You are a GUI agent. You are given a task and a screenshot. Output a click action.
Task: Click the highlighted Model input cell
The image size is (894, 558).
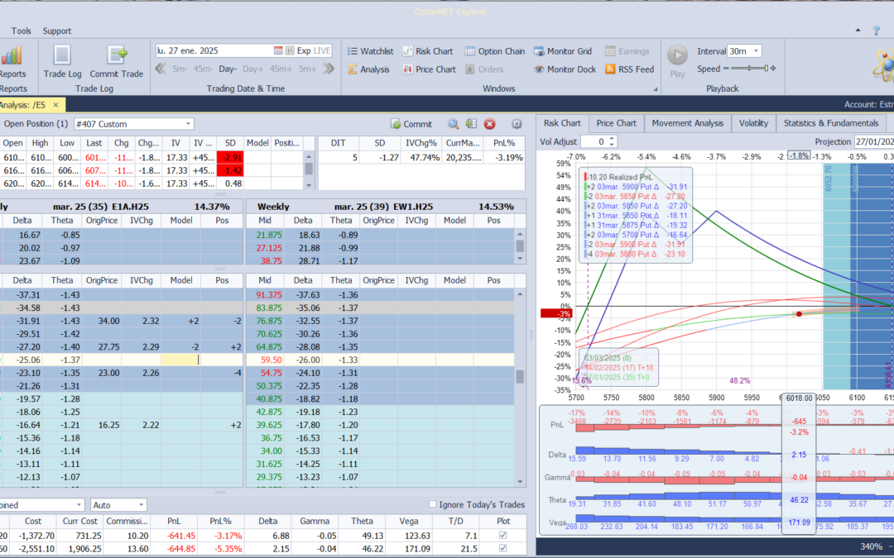click(x=180, y=360)
